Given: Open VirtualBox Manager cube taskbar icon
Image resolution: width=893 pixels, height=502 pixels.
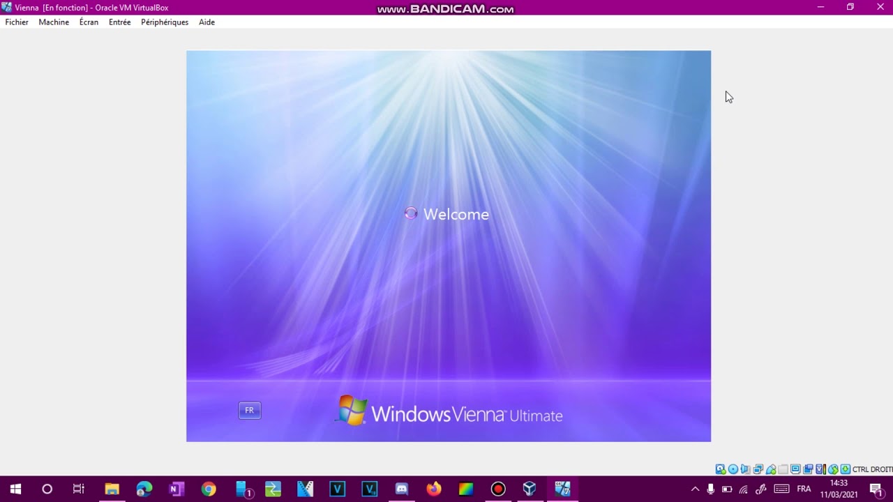Looking at the screenshot, I should [530, 489].
